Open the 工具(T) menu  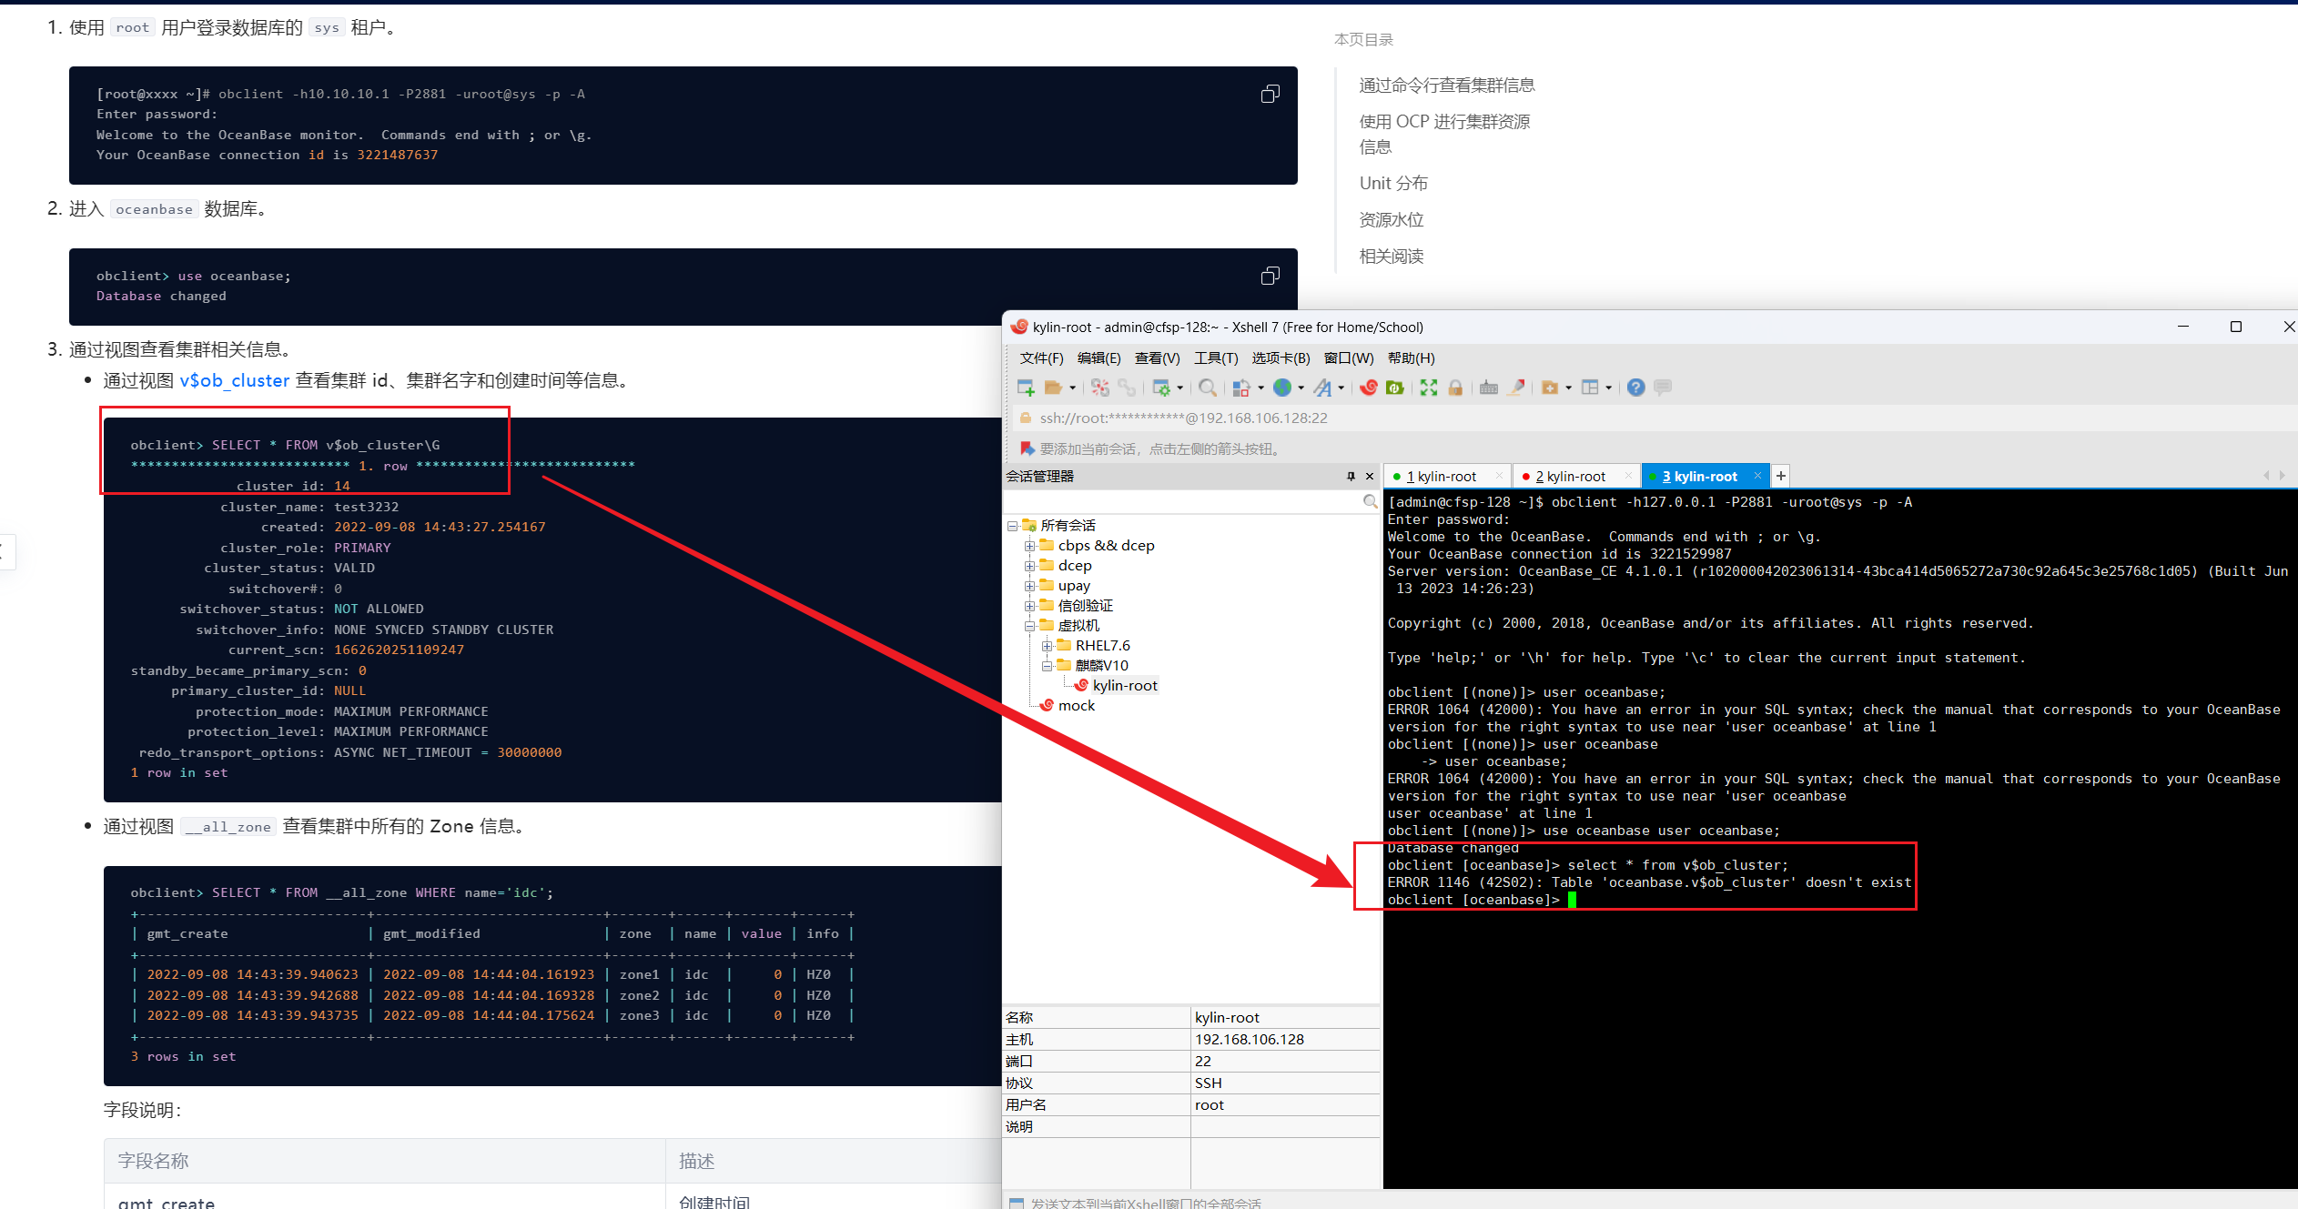(1216, 358)
